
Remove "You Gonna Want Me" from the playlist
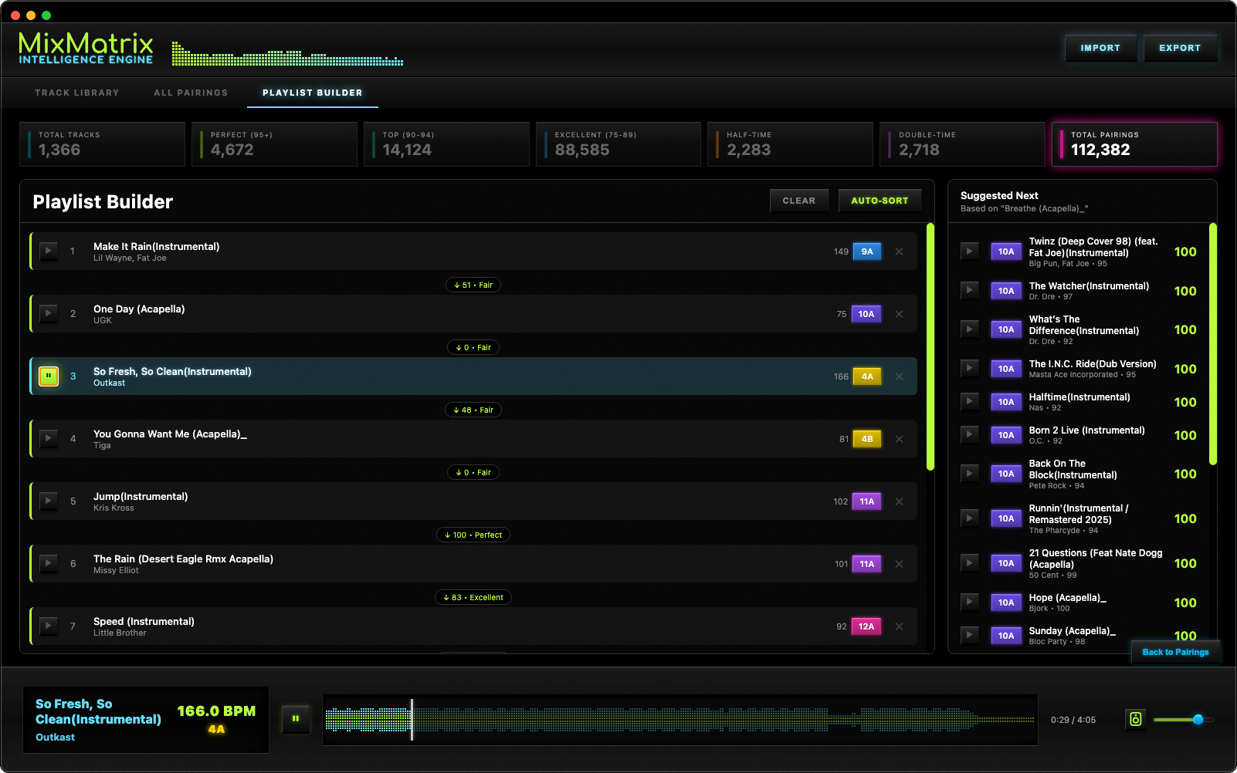point(899,439)
